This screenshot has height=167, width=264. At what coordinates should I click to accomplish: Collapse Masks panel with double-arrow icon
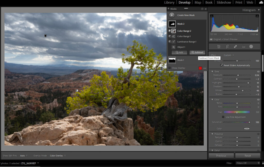click(x=205, y=9)
